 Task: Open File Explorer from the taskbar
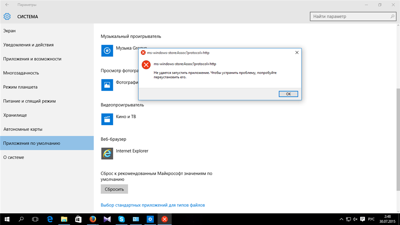point(64,219)
